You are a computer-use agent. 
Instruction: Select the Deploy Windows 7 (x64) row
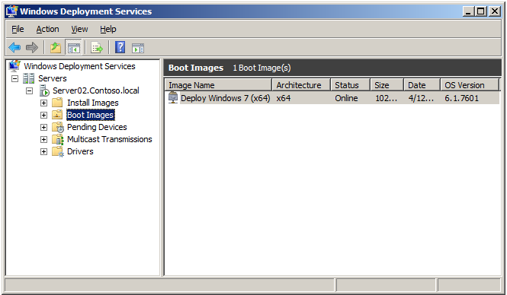click(x=332, y=98)
